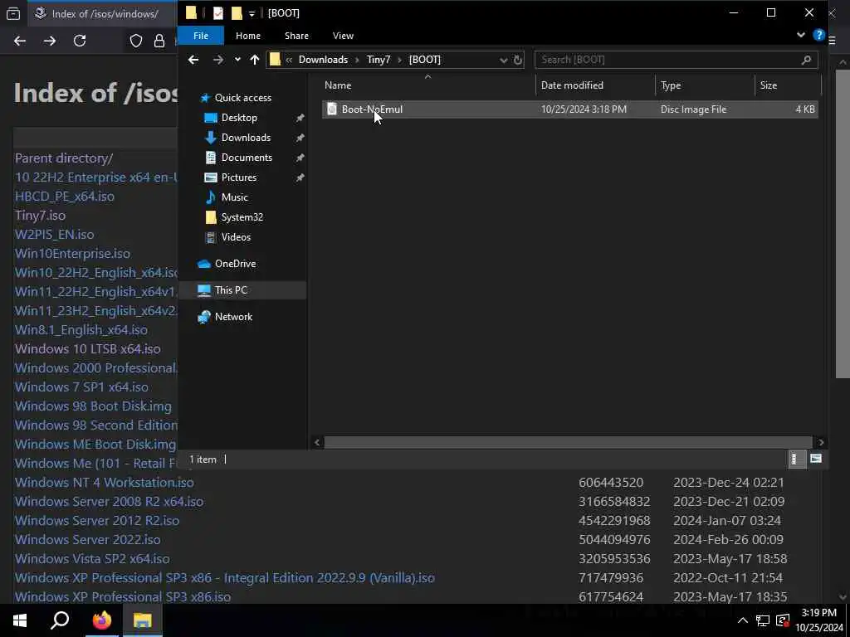Open the Share ribbon tab
The image size is (850, 637).
(296, 36)
